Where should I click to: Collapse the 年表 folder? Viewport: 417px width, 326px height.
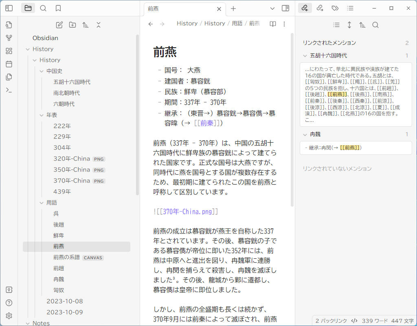click(42, 115)
